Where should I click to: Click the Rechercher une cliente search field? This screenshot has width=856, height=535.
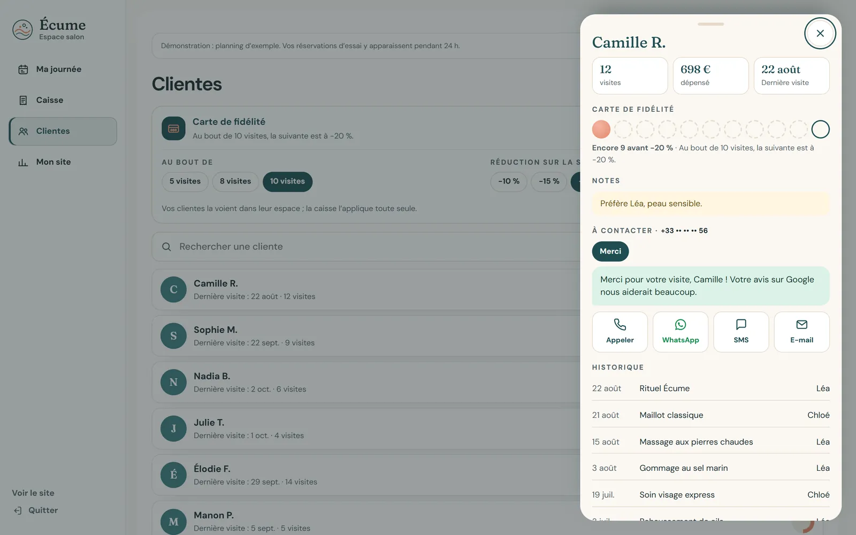366,247
